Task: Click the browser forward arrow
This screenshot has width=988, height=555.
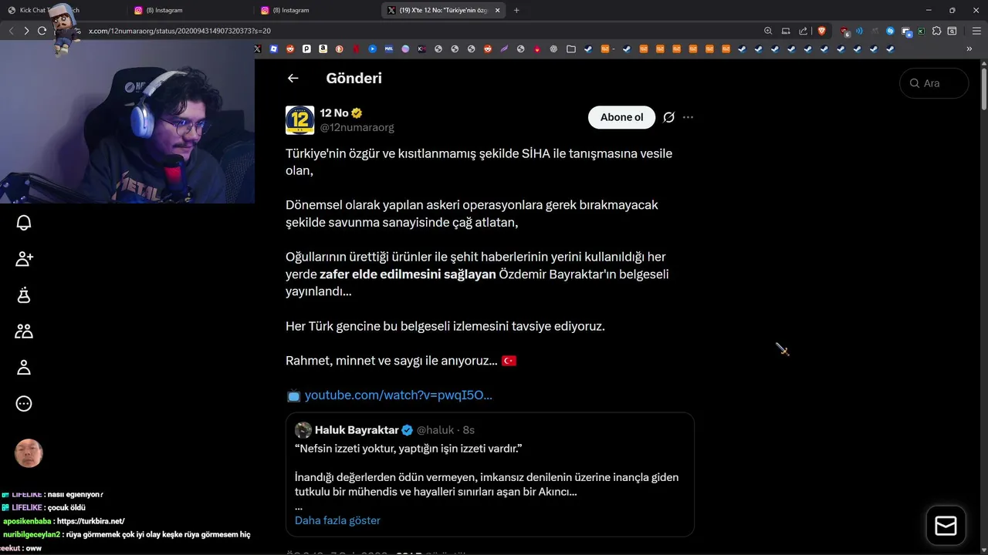Action: pos(26,31)
